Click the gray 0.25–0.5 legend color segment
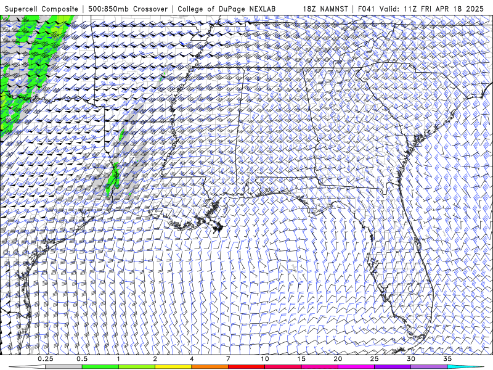 tap(63, 366)
